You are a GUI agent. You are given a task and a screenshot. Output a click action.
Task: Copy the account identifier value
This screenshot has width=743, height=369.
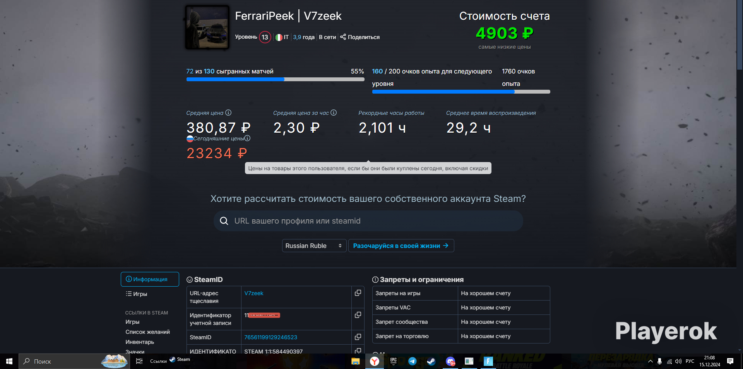(358, 315)
